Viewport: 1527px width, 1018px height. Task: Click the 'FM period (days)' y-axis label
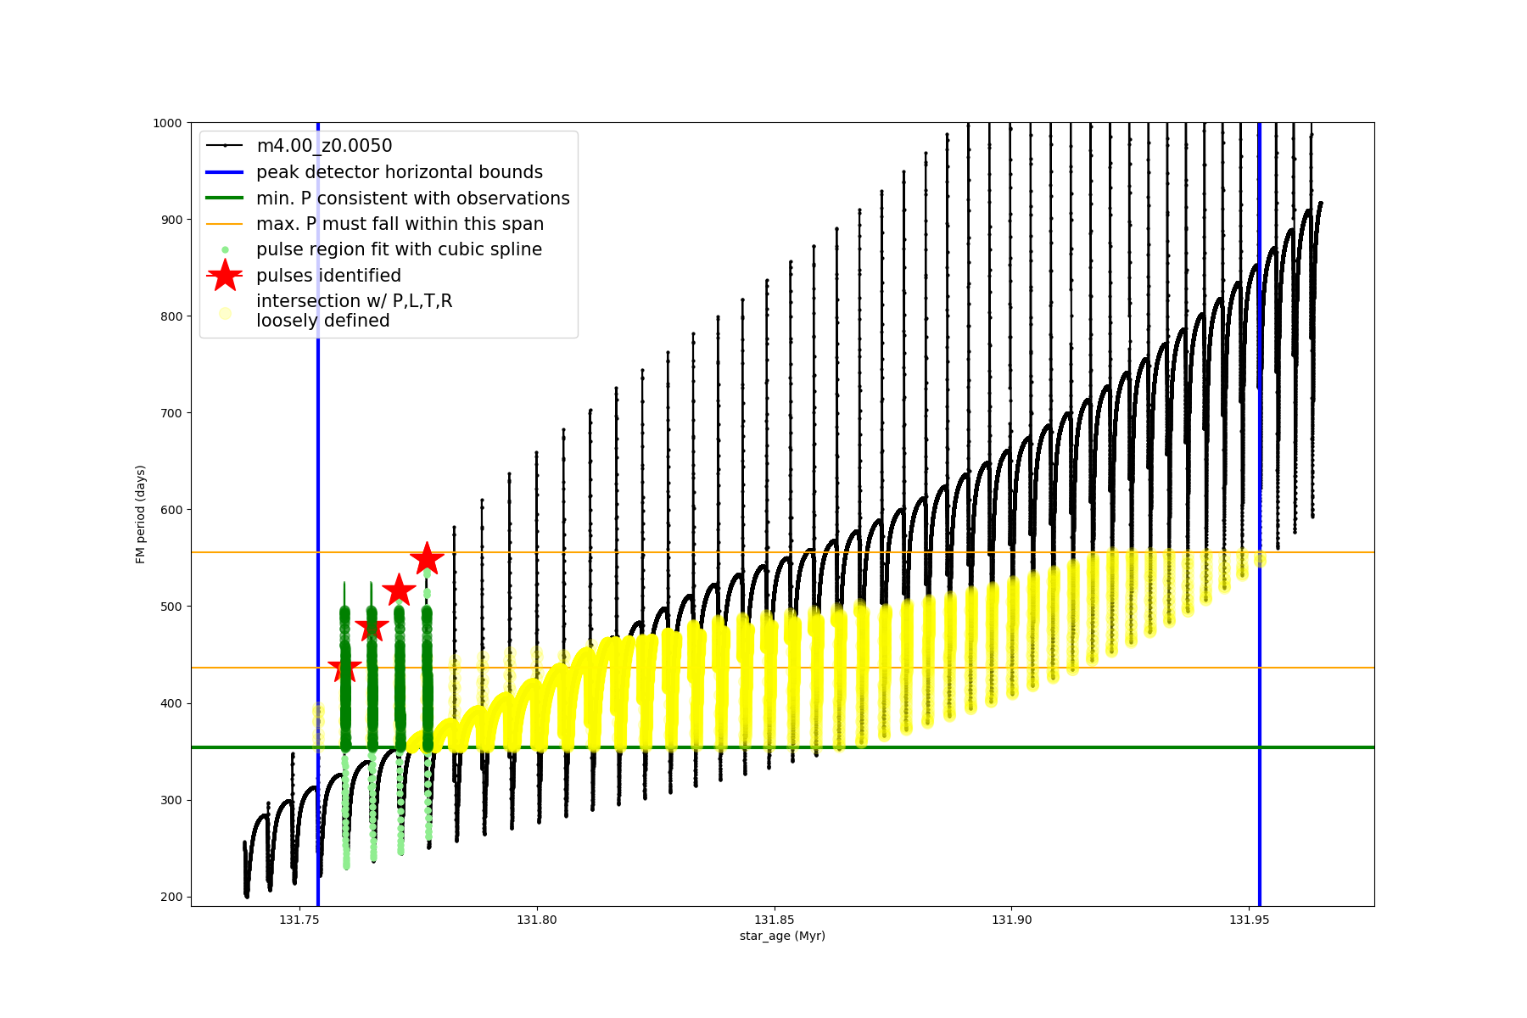pos(141,514)
